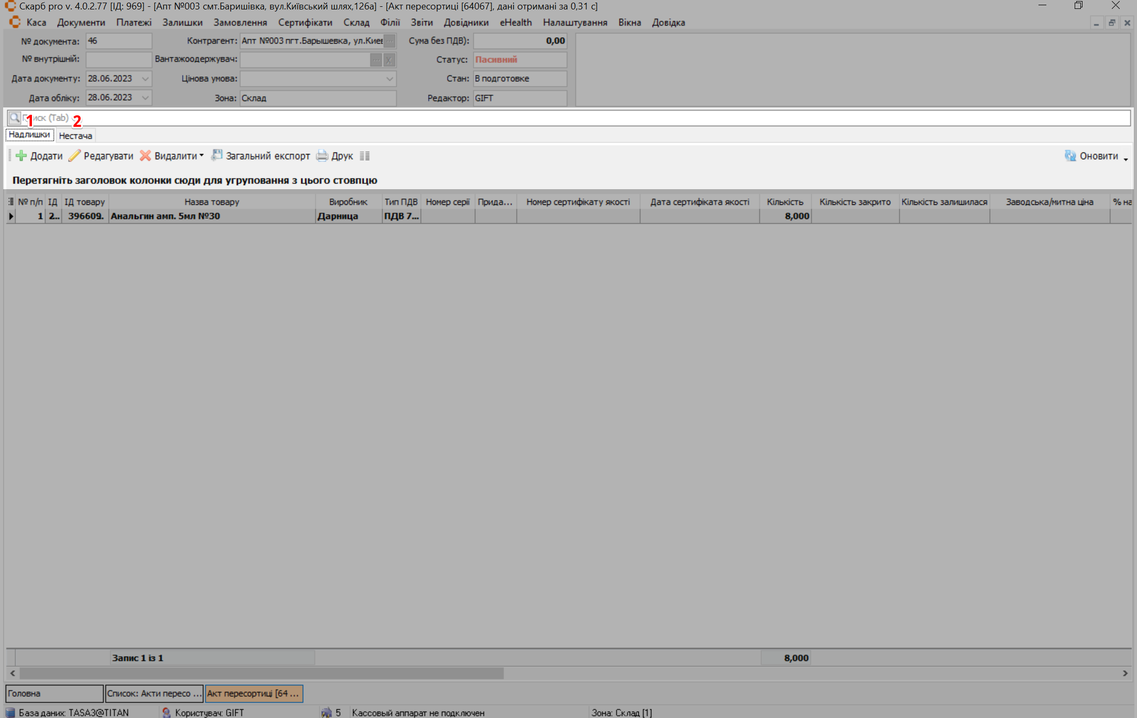Switch to the Нестача tab
The image size is (1137, 718).
(x=75, y=136)
